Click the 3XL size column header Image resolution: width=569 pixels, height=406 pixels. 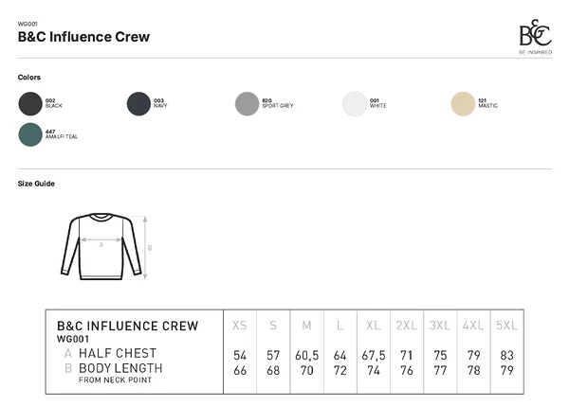[x=440, y=326]
